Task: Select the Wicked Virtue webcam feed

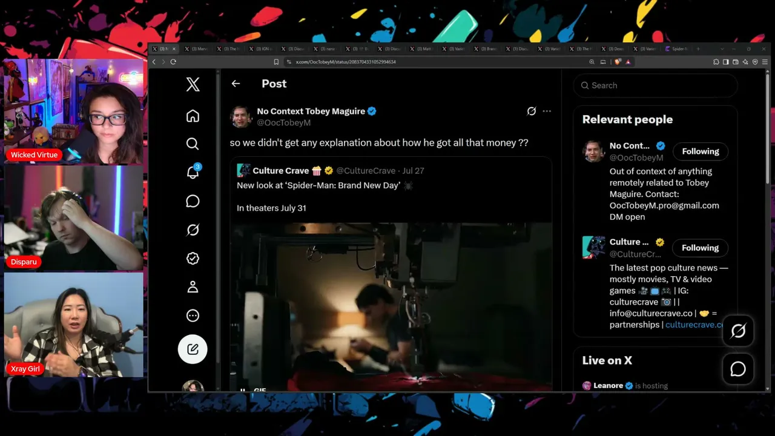Action: coord(74,111)
